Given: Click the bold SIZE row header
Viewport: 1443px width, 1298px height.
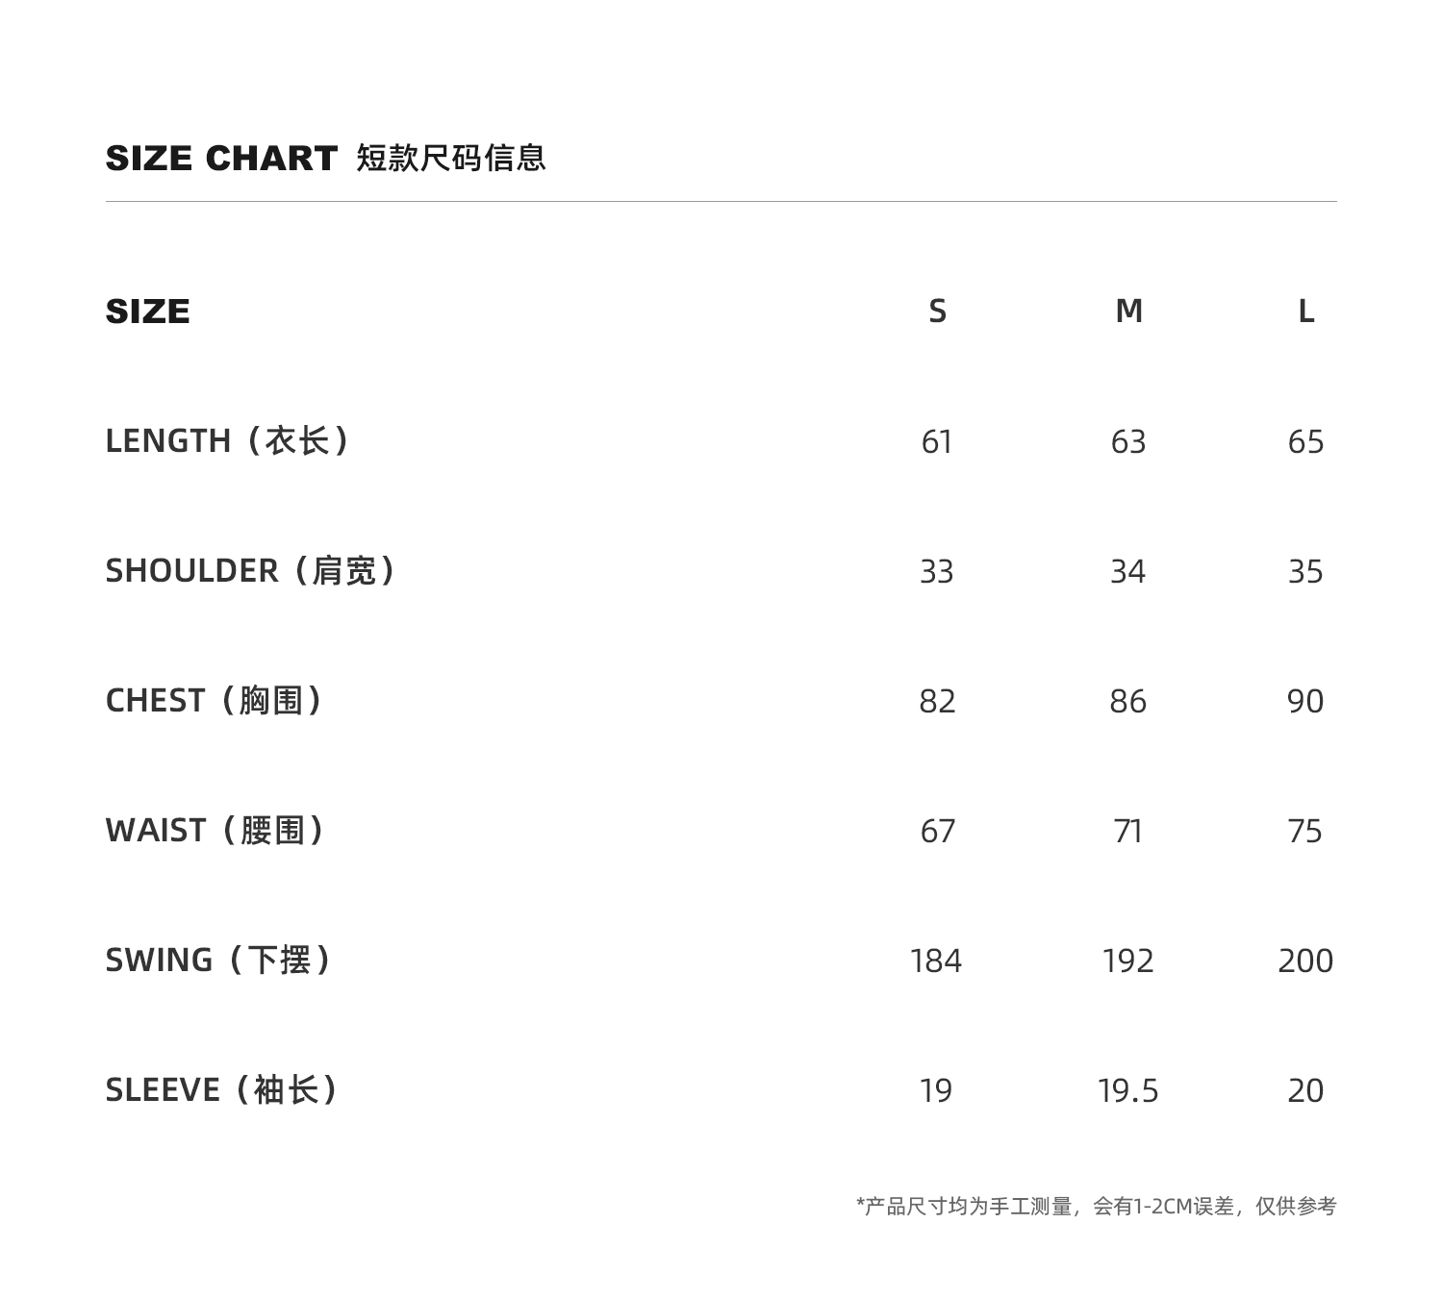Looking at the screenshot, I should point(148,312).
